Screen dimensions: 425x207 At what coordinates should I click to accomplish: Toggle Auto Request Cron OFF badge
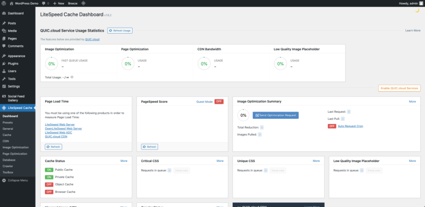click(332, 126)
